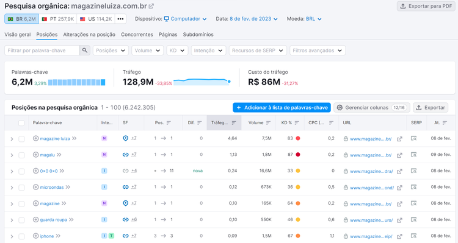Open SERP snapshot for iphone row
The image size is (458, 243).
click(413, 236)
